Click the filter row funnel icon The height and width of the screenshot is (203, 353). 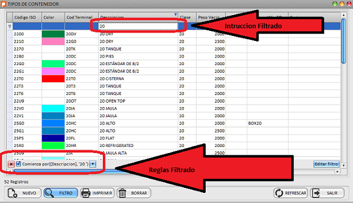(10, 26)
